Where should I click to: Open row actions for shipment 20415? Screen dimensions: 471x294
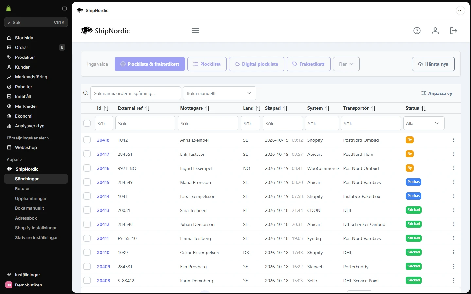point(454,182)
